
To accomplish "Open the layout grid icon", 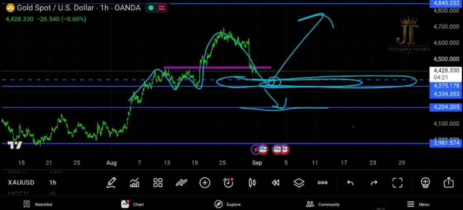I will tap(158, 183).
